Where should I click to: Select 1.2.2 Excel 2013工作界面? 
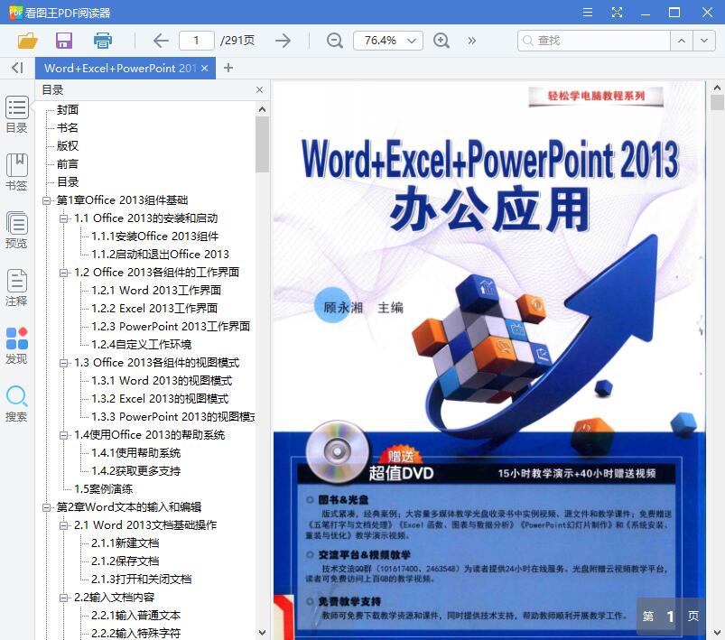[x=154, y=308]
